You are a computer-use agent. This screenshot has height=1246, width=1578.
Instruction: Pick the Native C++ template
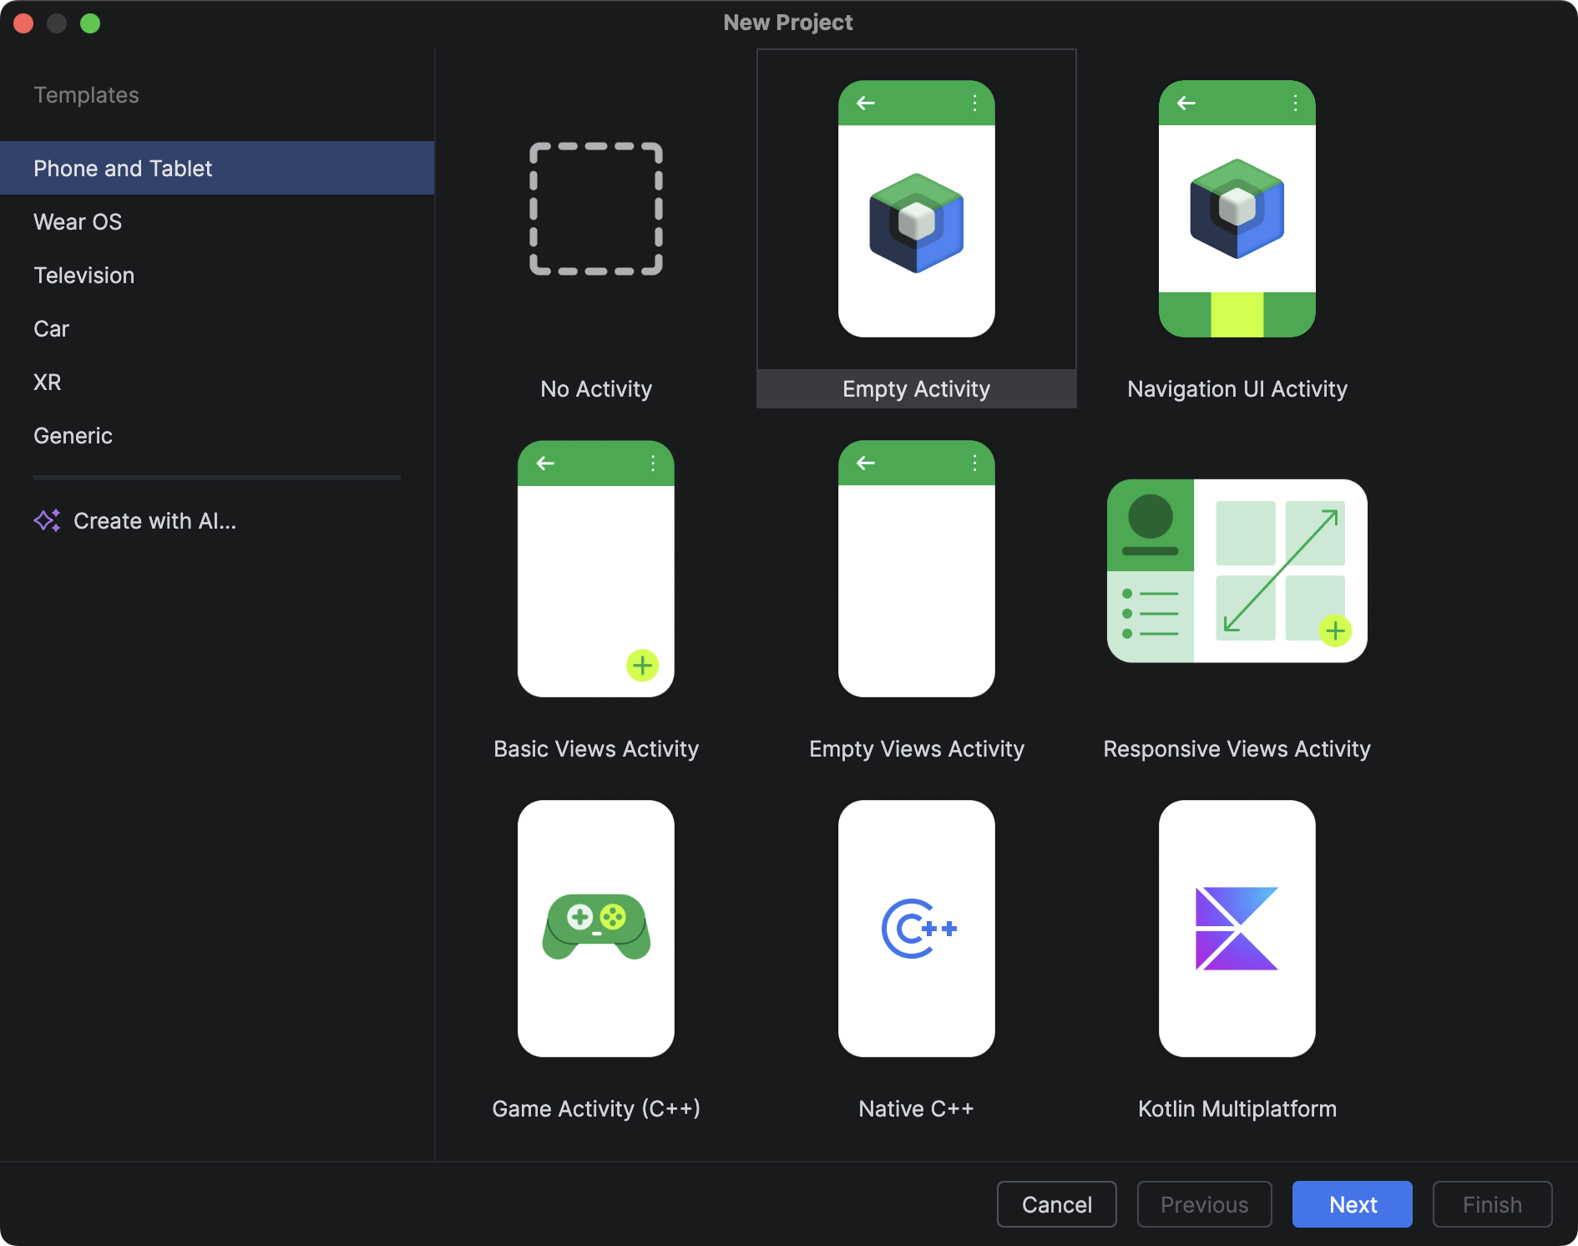click(x=916, y=927)
